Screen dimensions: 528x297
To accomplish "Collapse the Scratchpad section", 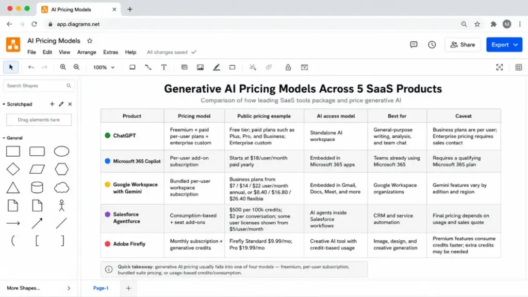I will pyautogui.click(x=4, y=104).
